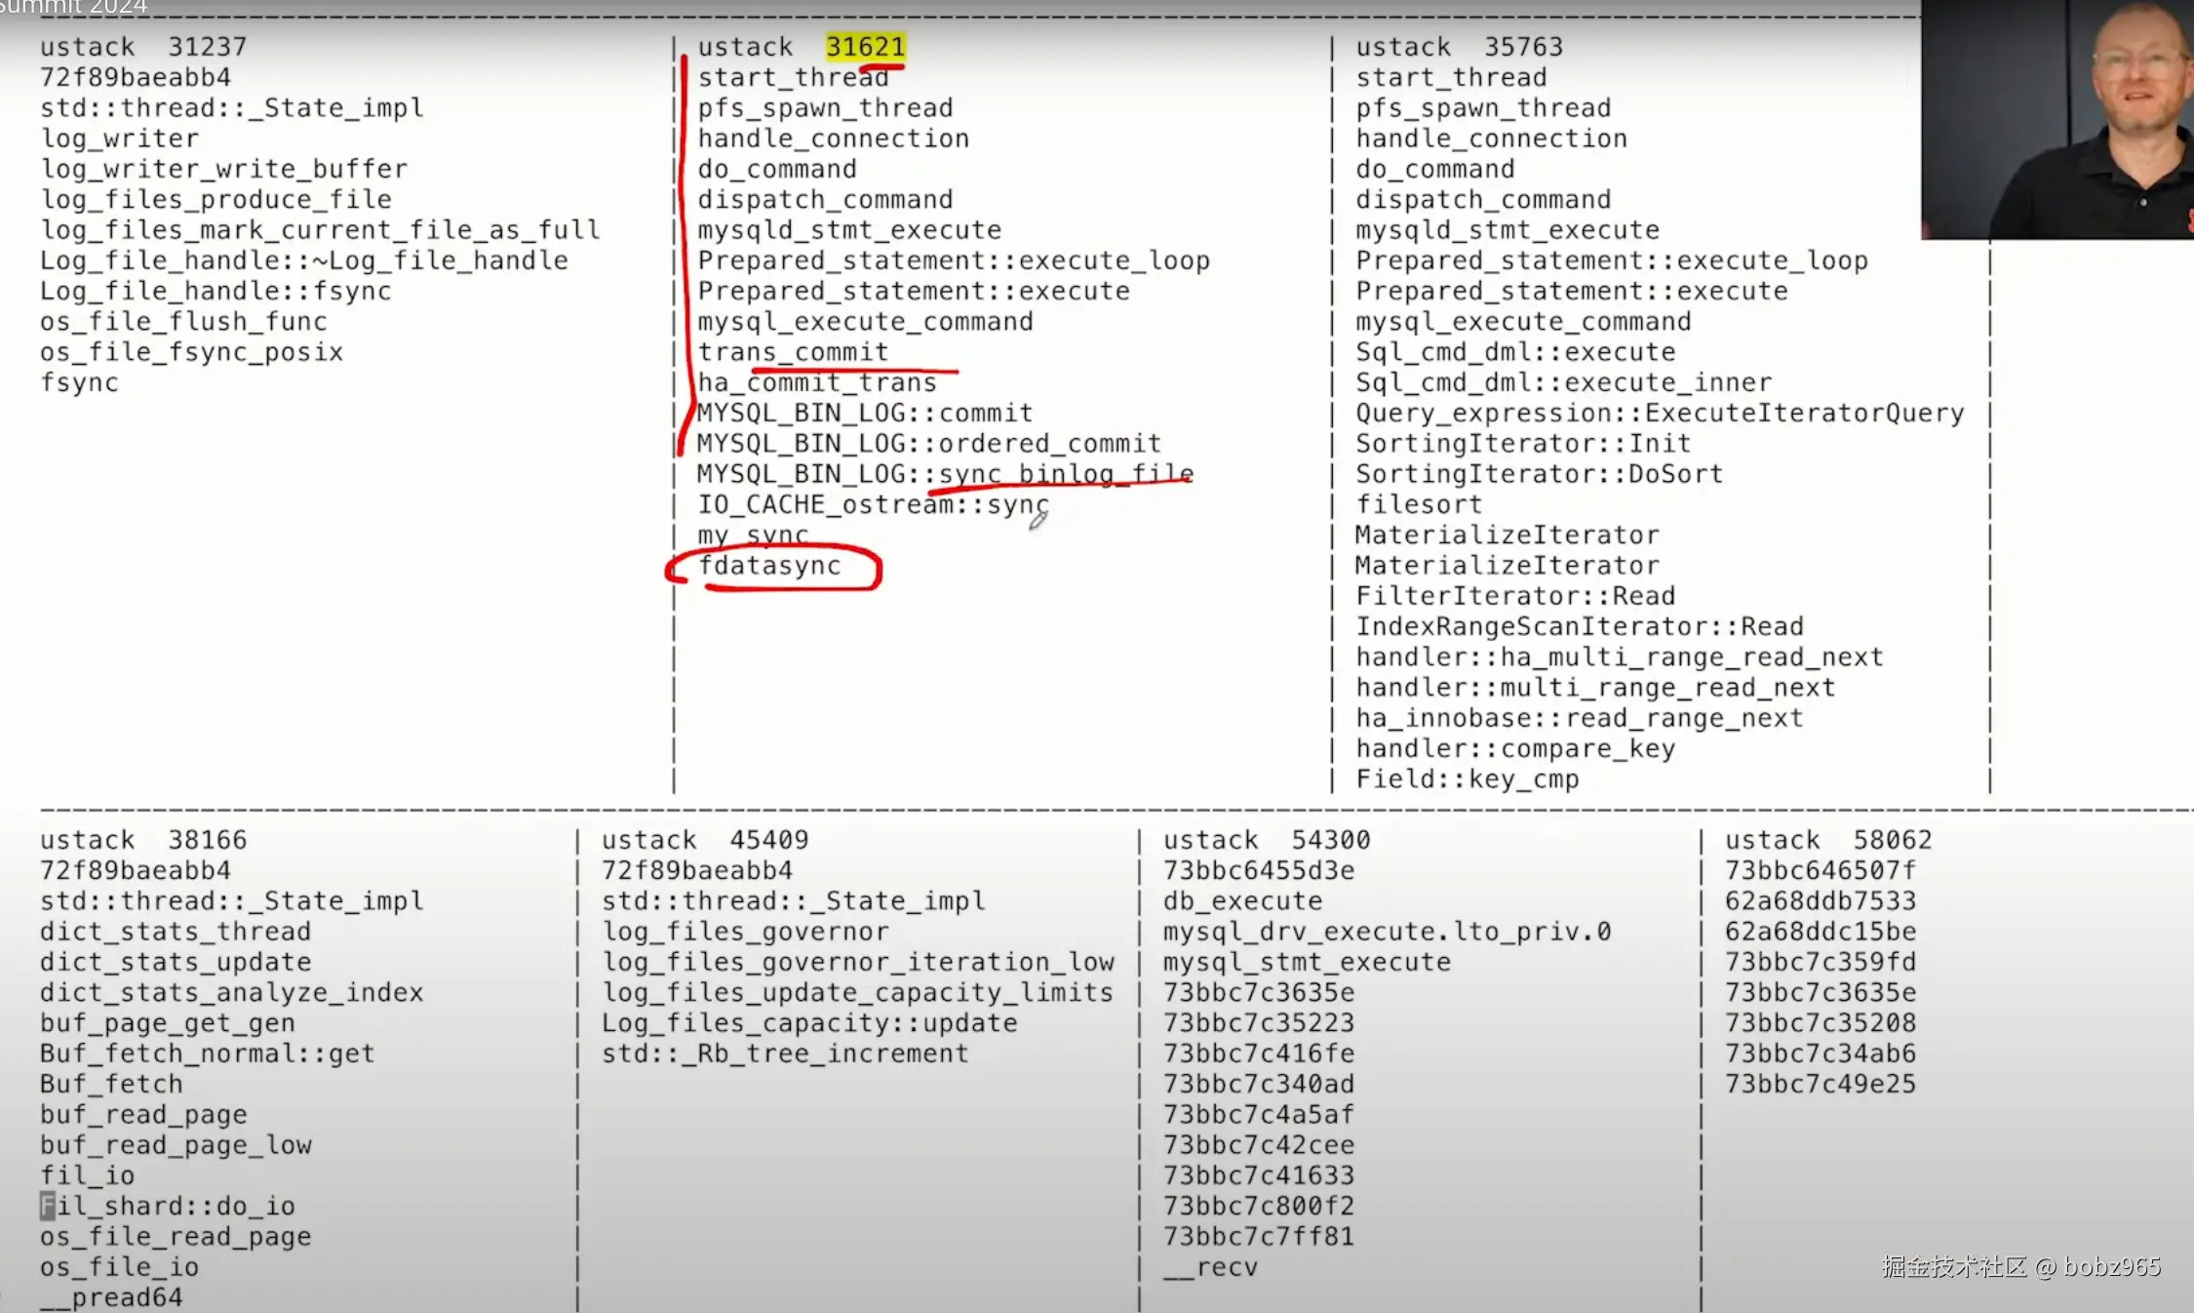Select 'MYSQL_BIN_LOG::commit' line
The width and height of the screenshot is (2194, 1313).
click(865, 413)
